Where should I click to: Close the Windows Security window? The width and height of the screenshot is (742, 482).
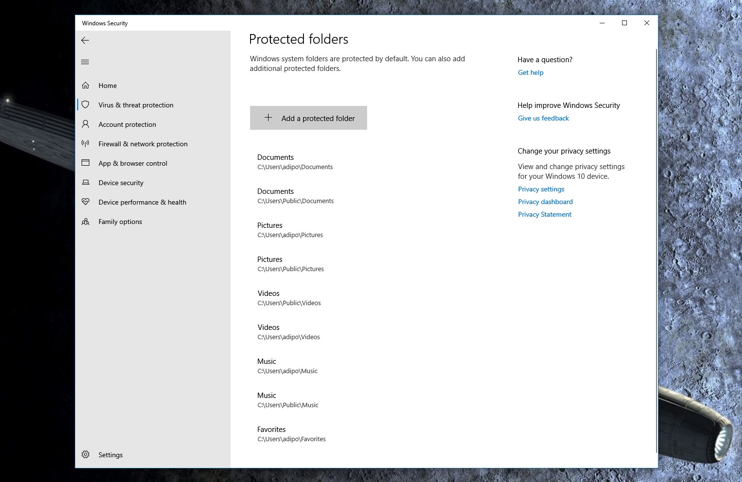tap(647, 23)
